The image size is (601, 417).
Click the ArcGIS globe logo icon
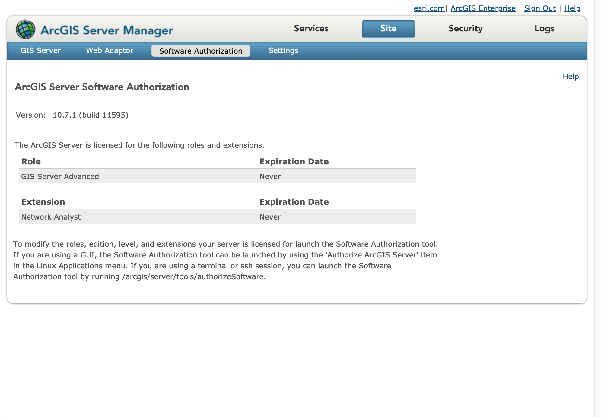tap(26, 29)
